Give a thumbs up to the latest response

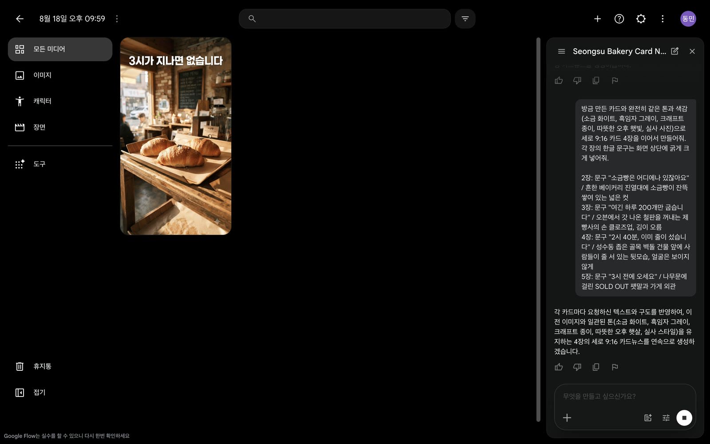click(559, 367)
